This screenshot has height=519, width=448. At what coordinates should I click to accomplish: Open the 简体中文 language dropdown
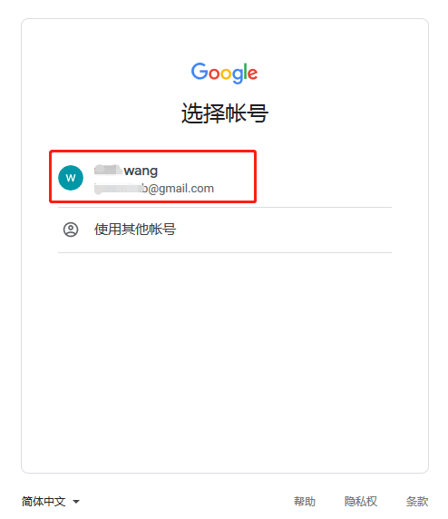pos(50,501)
